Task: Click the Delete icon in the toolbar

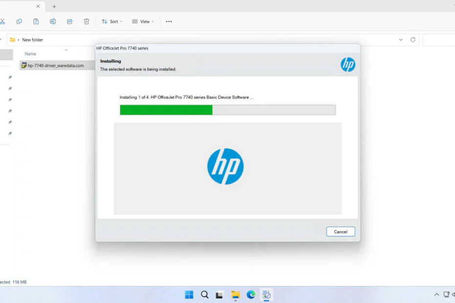Action: pyautogui.click(x=87, y=22)
